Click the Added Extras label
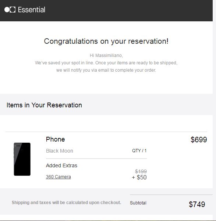 click(x=62, y=165)
